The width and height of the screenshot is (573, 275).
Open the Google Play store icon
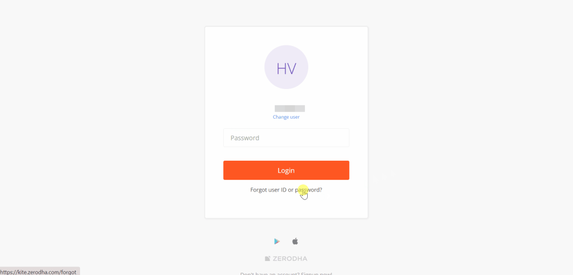[x=277, y=241]
